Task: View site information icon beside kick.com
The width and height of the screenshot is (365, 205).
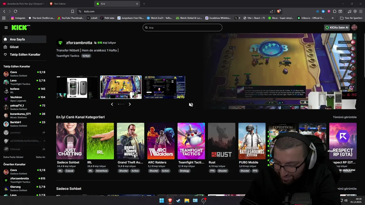Action: coord(80,11)
